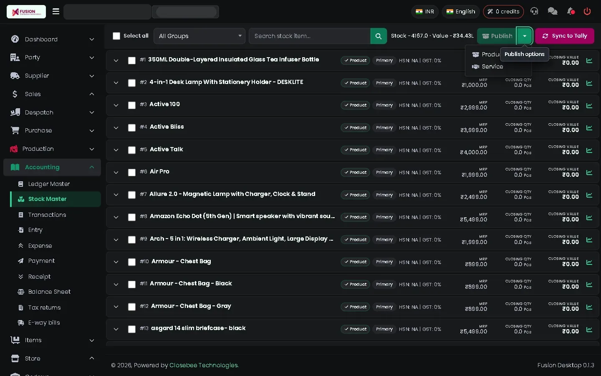
Task: Click the green search magnifier button
Action: tap(378, 36)
